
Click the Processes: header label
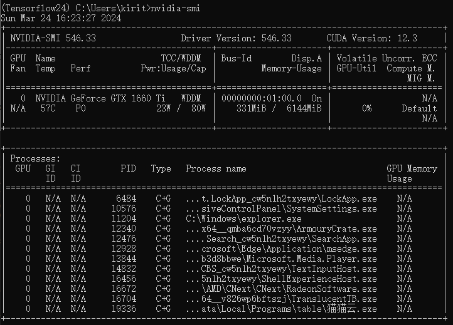tap(35, 158)
